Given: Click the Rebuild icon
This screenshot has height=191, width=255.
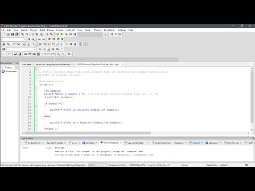Looking at the screenshot, I should (x=71, y=34).
